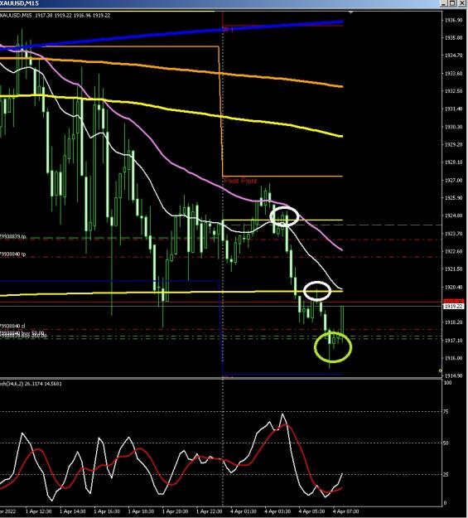Click time axis label 4 Apr 01:30
The height and width of the screenshot is (518, 468).
(x=244, y=511)
